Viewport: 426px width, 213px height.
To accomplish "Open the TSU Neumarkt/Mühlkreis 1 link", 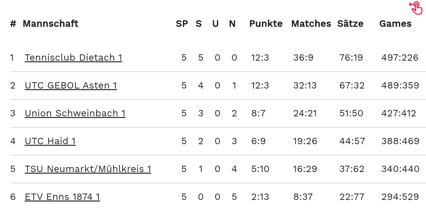I will tap(88, 169).
